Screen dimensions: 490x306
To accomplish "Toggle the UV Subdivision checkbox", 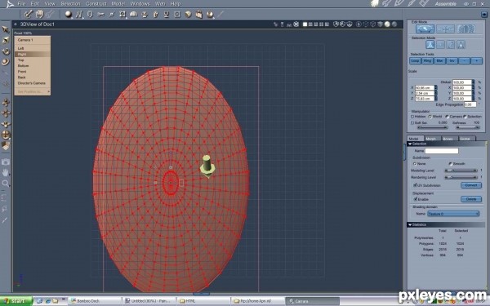I will [x=416, y=185].
